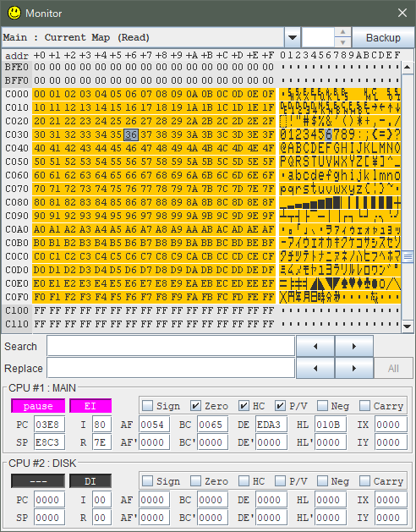Edit the MAIN CPU IY register field
The image size is (416, 532).
391,442
